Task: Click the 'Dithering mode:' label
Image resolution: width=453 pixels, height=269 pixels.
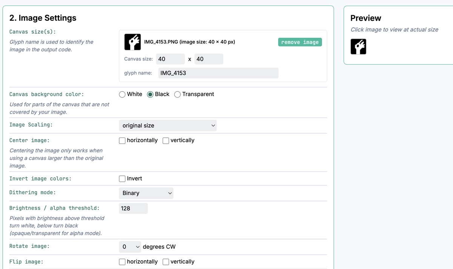Action: point(32,192)
